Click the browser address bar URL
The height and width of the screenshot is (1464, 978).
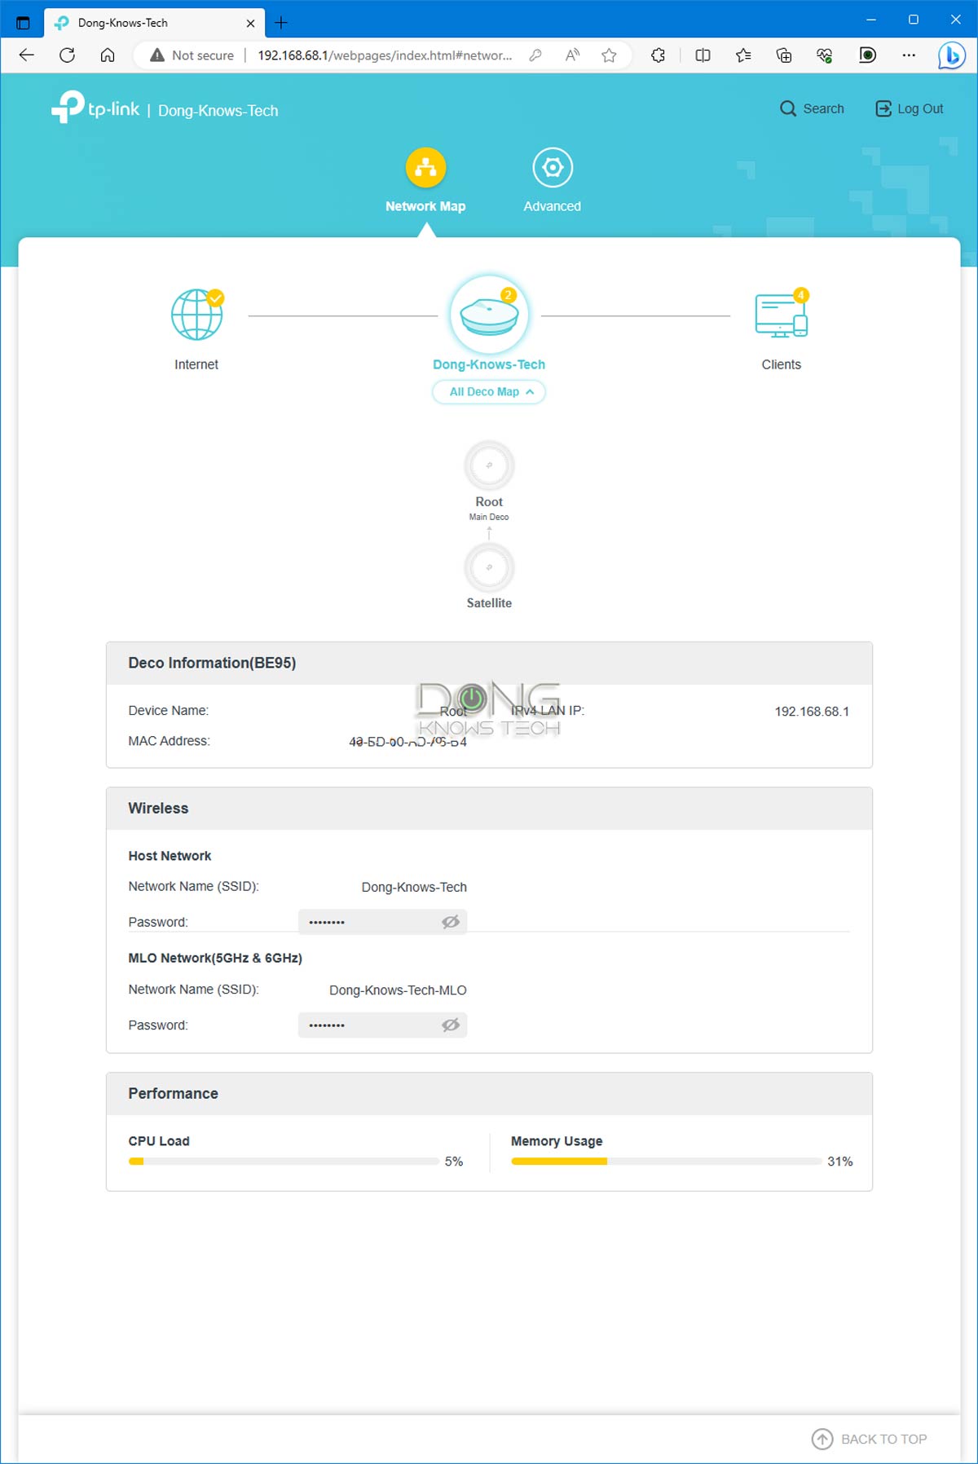(x=385, y=55)
